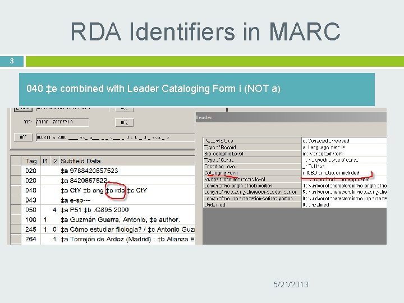Screen dimensions: 404x303
Task: Click the Record Status value cell
Action: 344,141
